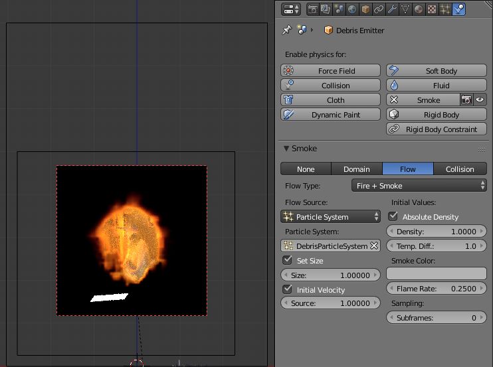Screen dimensions: 493x367
Task: Click the fire render in the viewport
Action: click(x=129, y=240)
